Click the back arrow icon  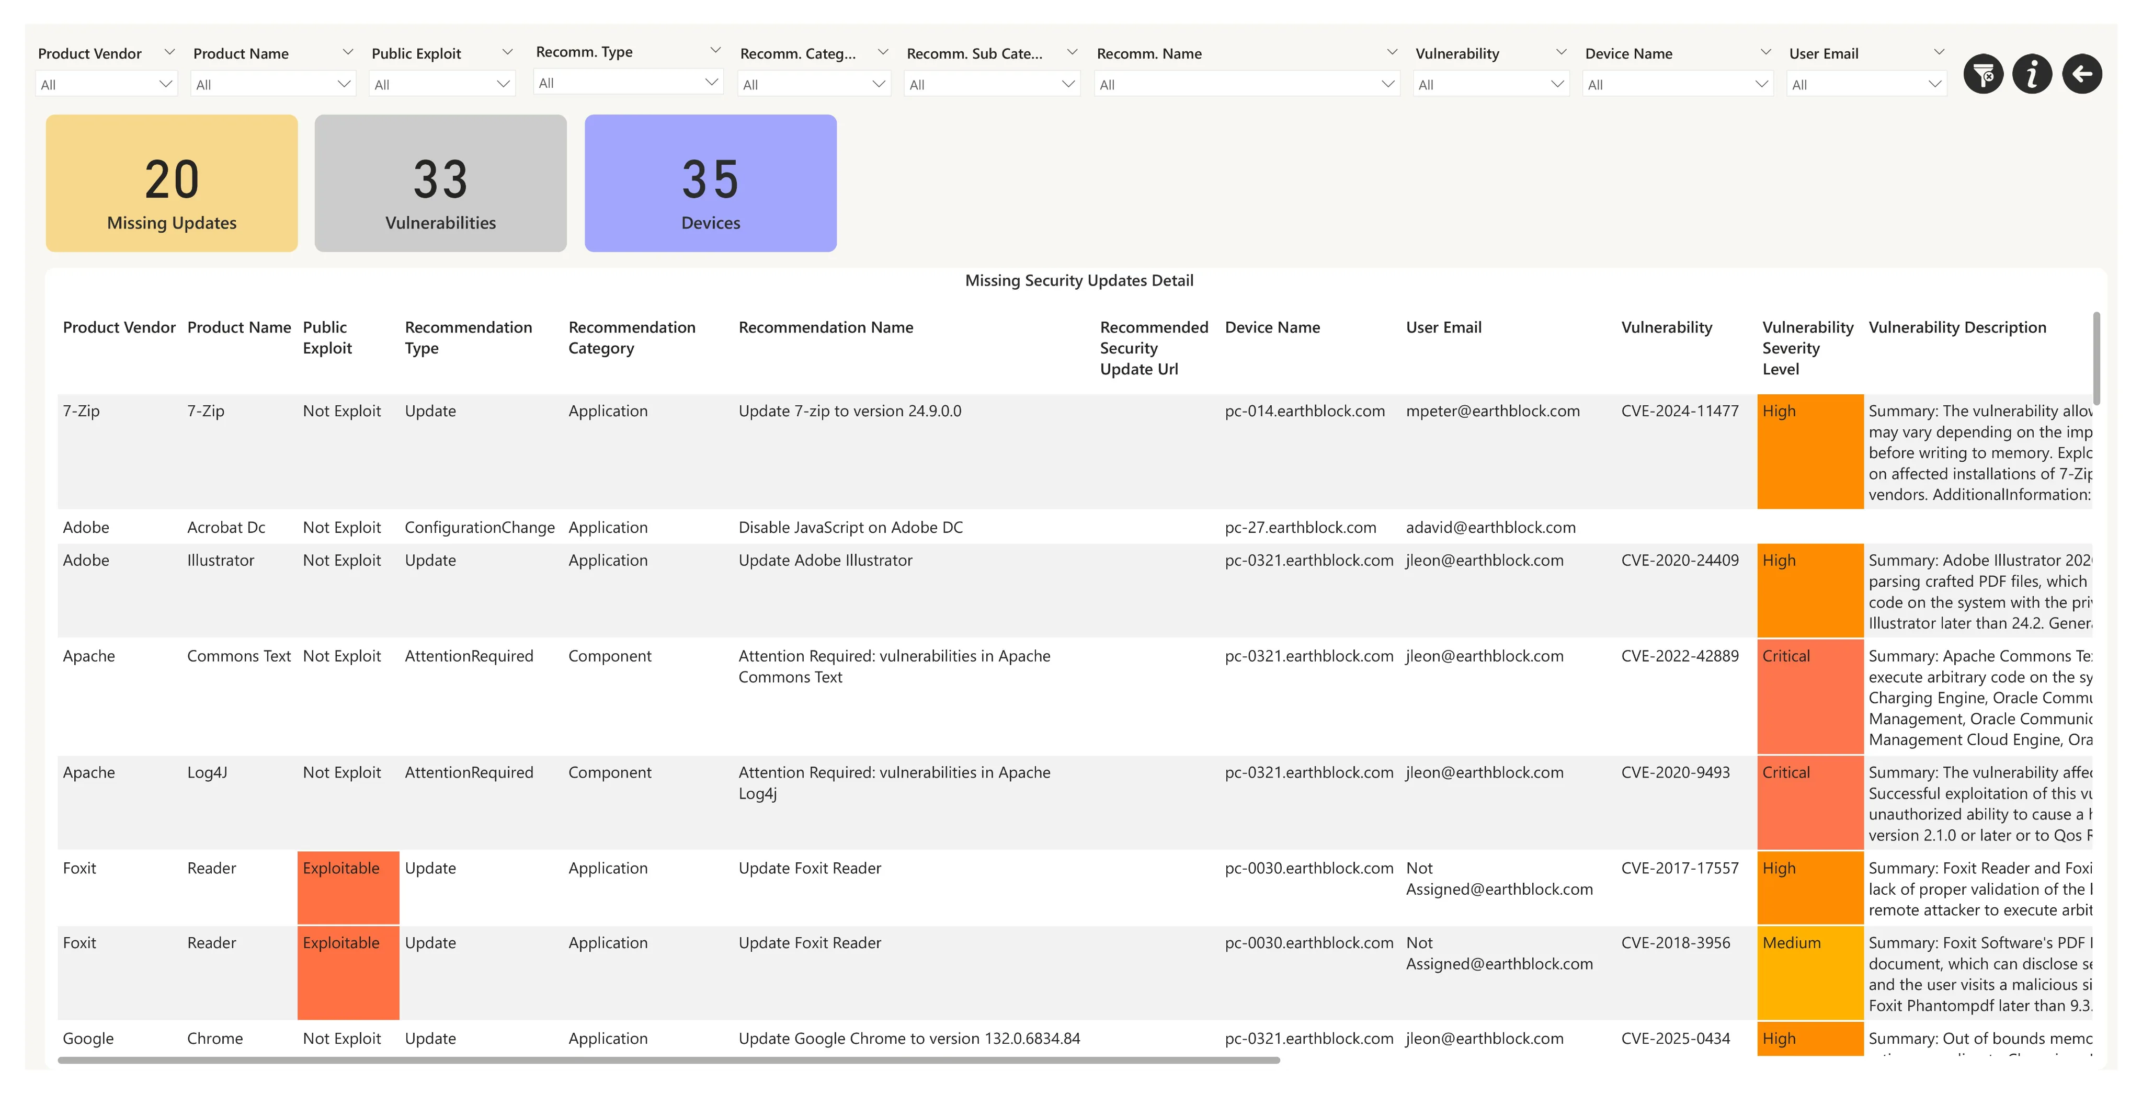coord(2081,75)
